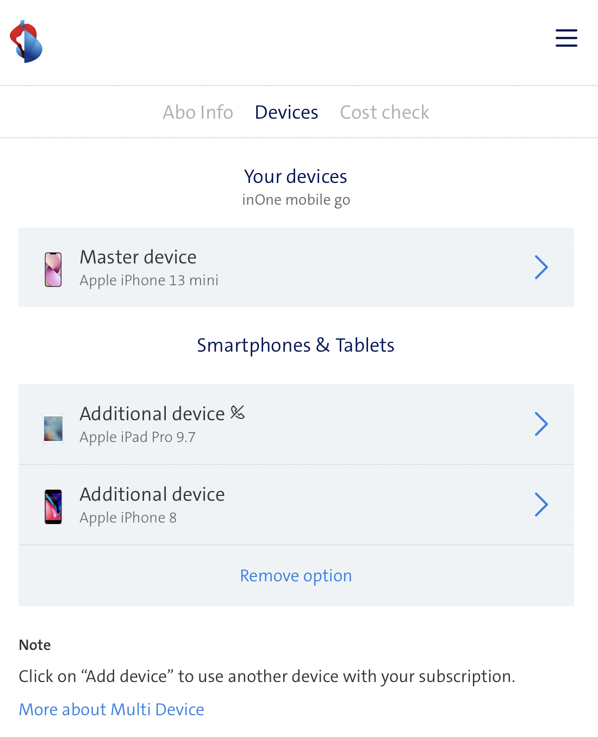The height and width of the screenshot is (737, 598).
Task: Switch to the Abo Info tab
Action: point(198,112)
